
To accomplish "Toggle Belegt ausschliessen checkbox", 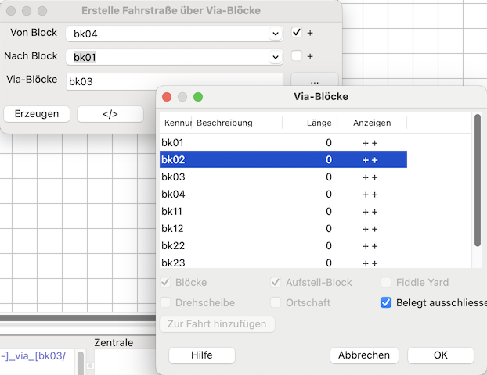I will [386, 303].
